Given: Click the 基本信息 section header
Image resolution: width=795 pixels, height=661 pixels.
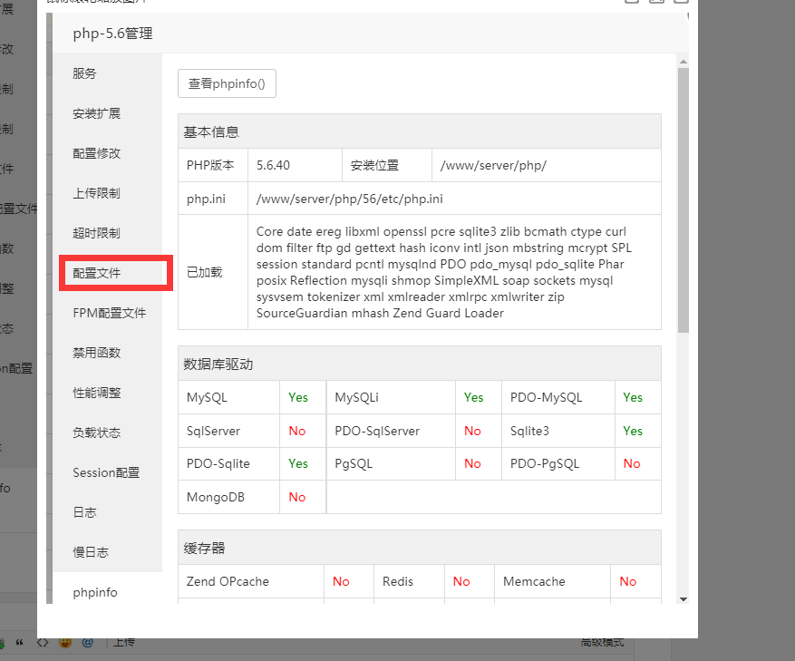Looking at the screenshot, I should [420, 131].
